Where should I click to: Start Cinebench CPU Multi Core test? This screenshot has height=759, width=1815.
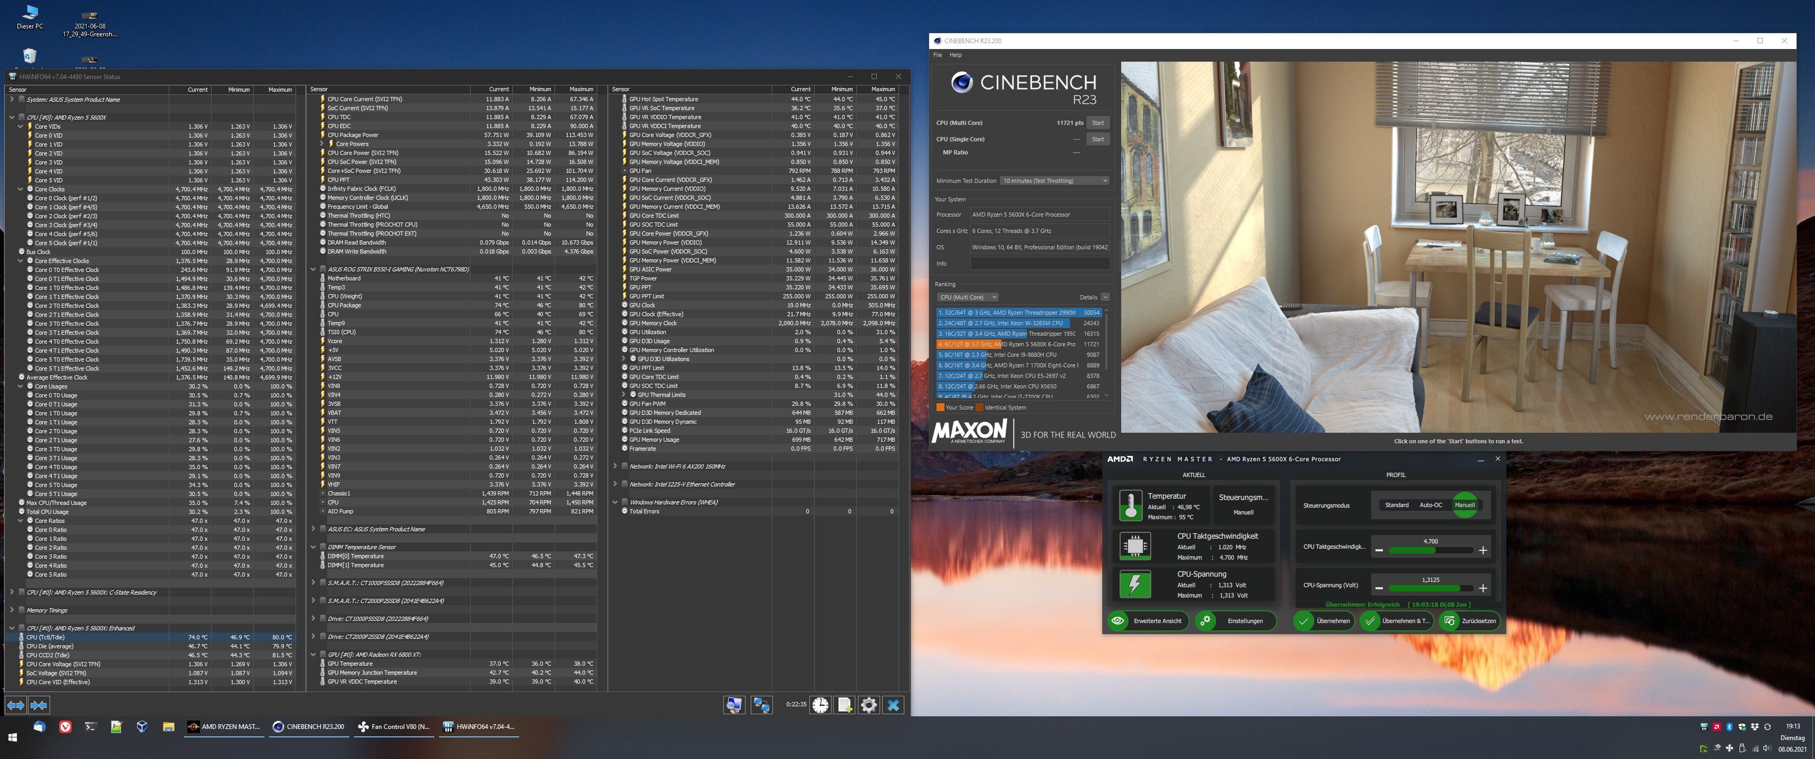coord(1097,122)
